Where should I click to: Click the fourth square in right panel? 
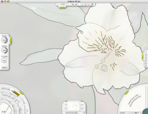click(146, 63)
